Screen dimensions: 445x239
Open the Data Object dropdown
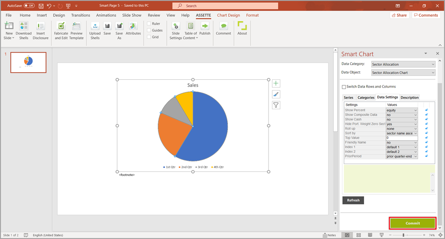[403, 73]
